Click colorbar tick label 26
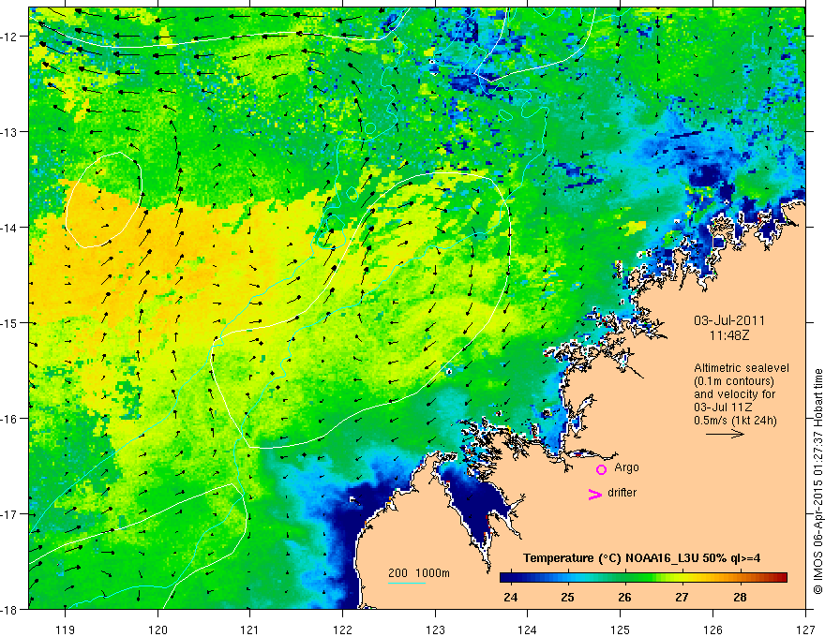Screen dimensions: 825x637 [x=624, y=598]
